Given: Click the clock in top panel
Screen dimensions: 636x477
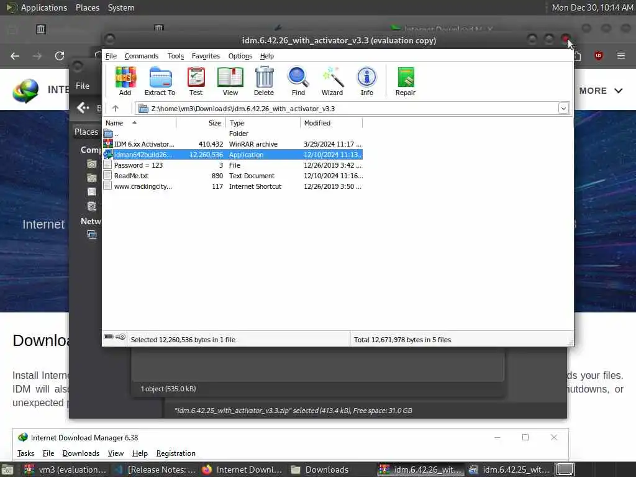Looking at the screenshot, I should pos(592,7).
